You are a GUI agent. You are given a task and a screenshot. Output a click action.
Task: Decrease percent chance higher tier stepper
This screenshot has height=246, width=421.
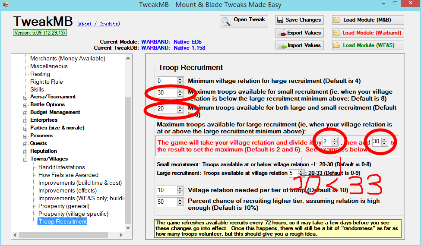coord(180,204)
